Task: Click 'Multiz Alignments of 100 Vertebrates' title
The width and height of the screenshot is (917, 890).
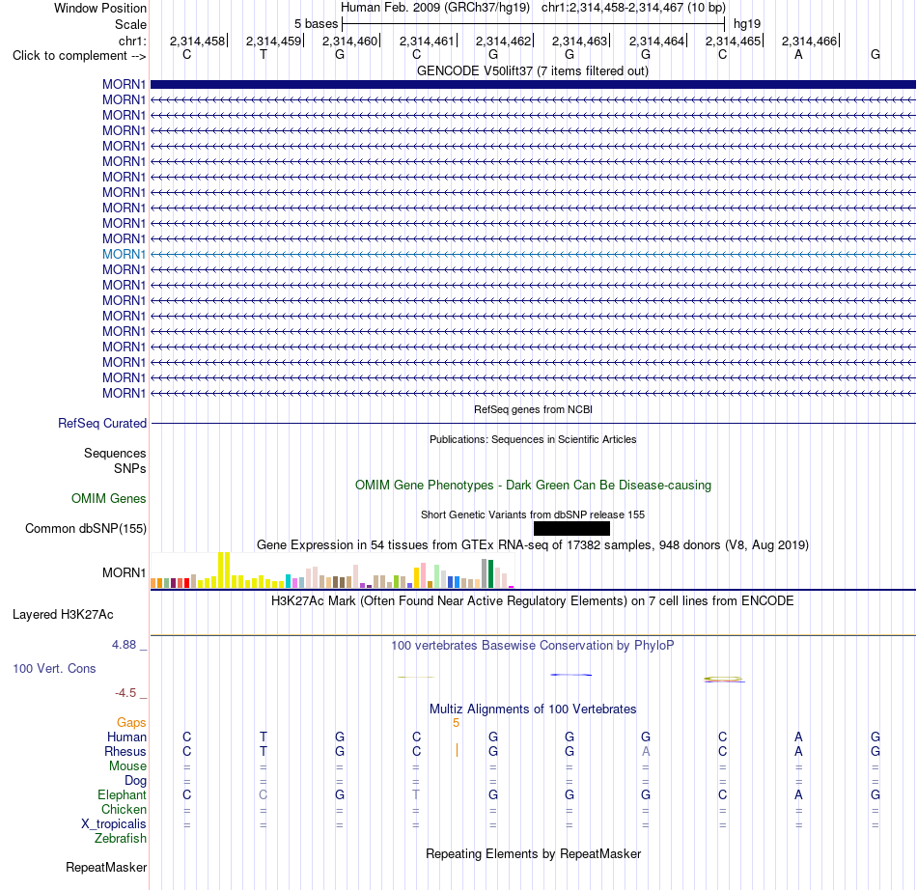Action: [533, 709]
